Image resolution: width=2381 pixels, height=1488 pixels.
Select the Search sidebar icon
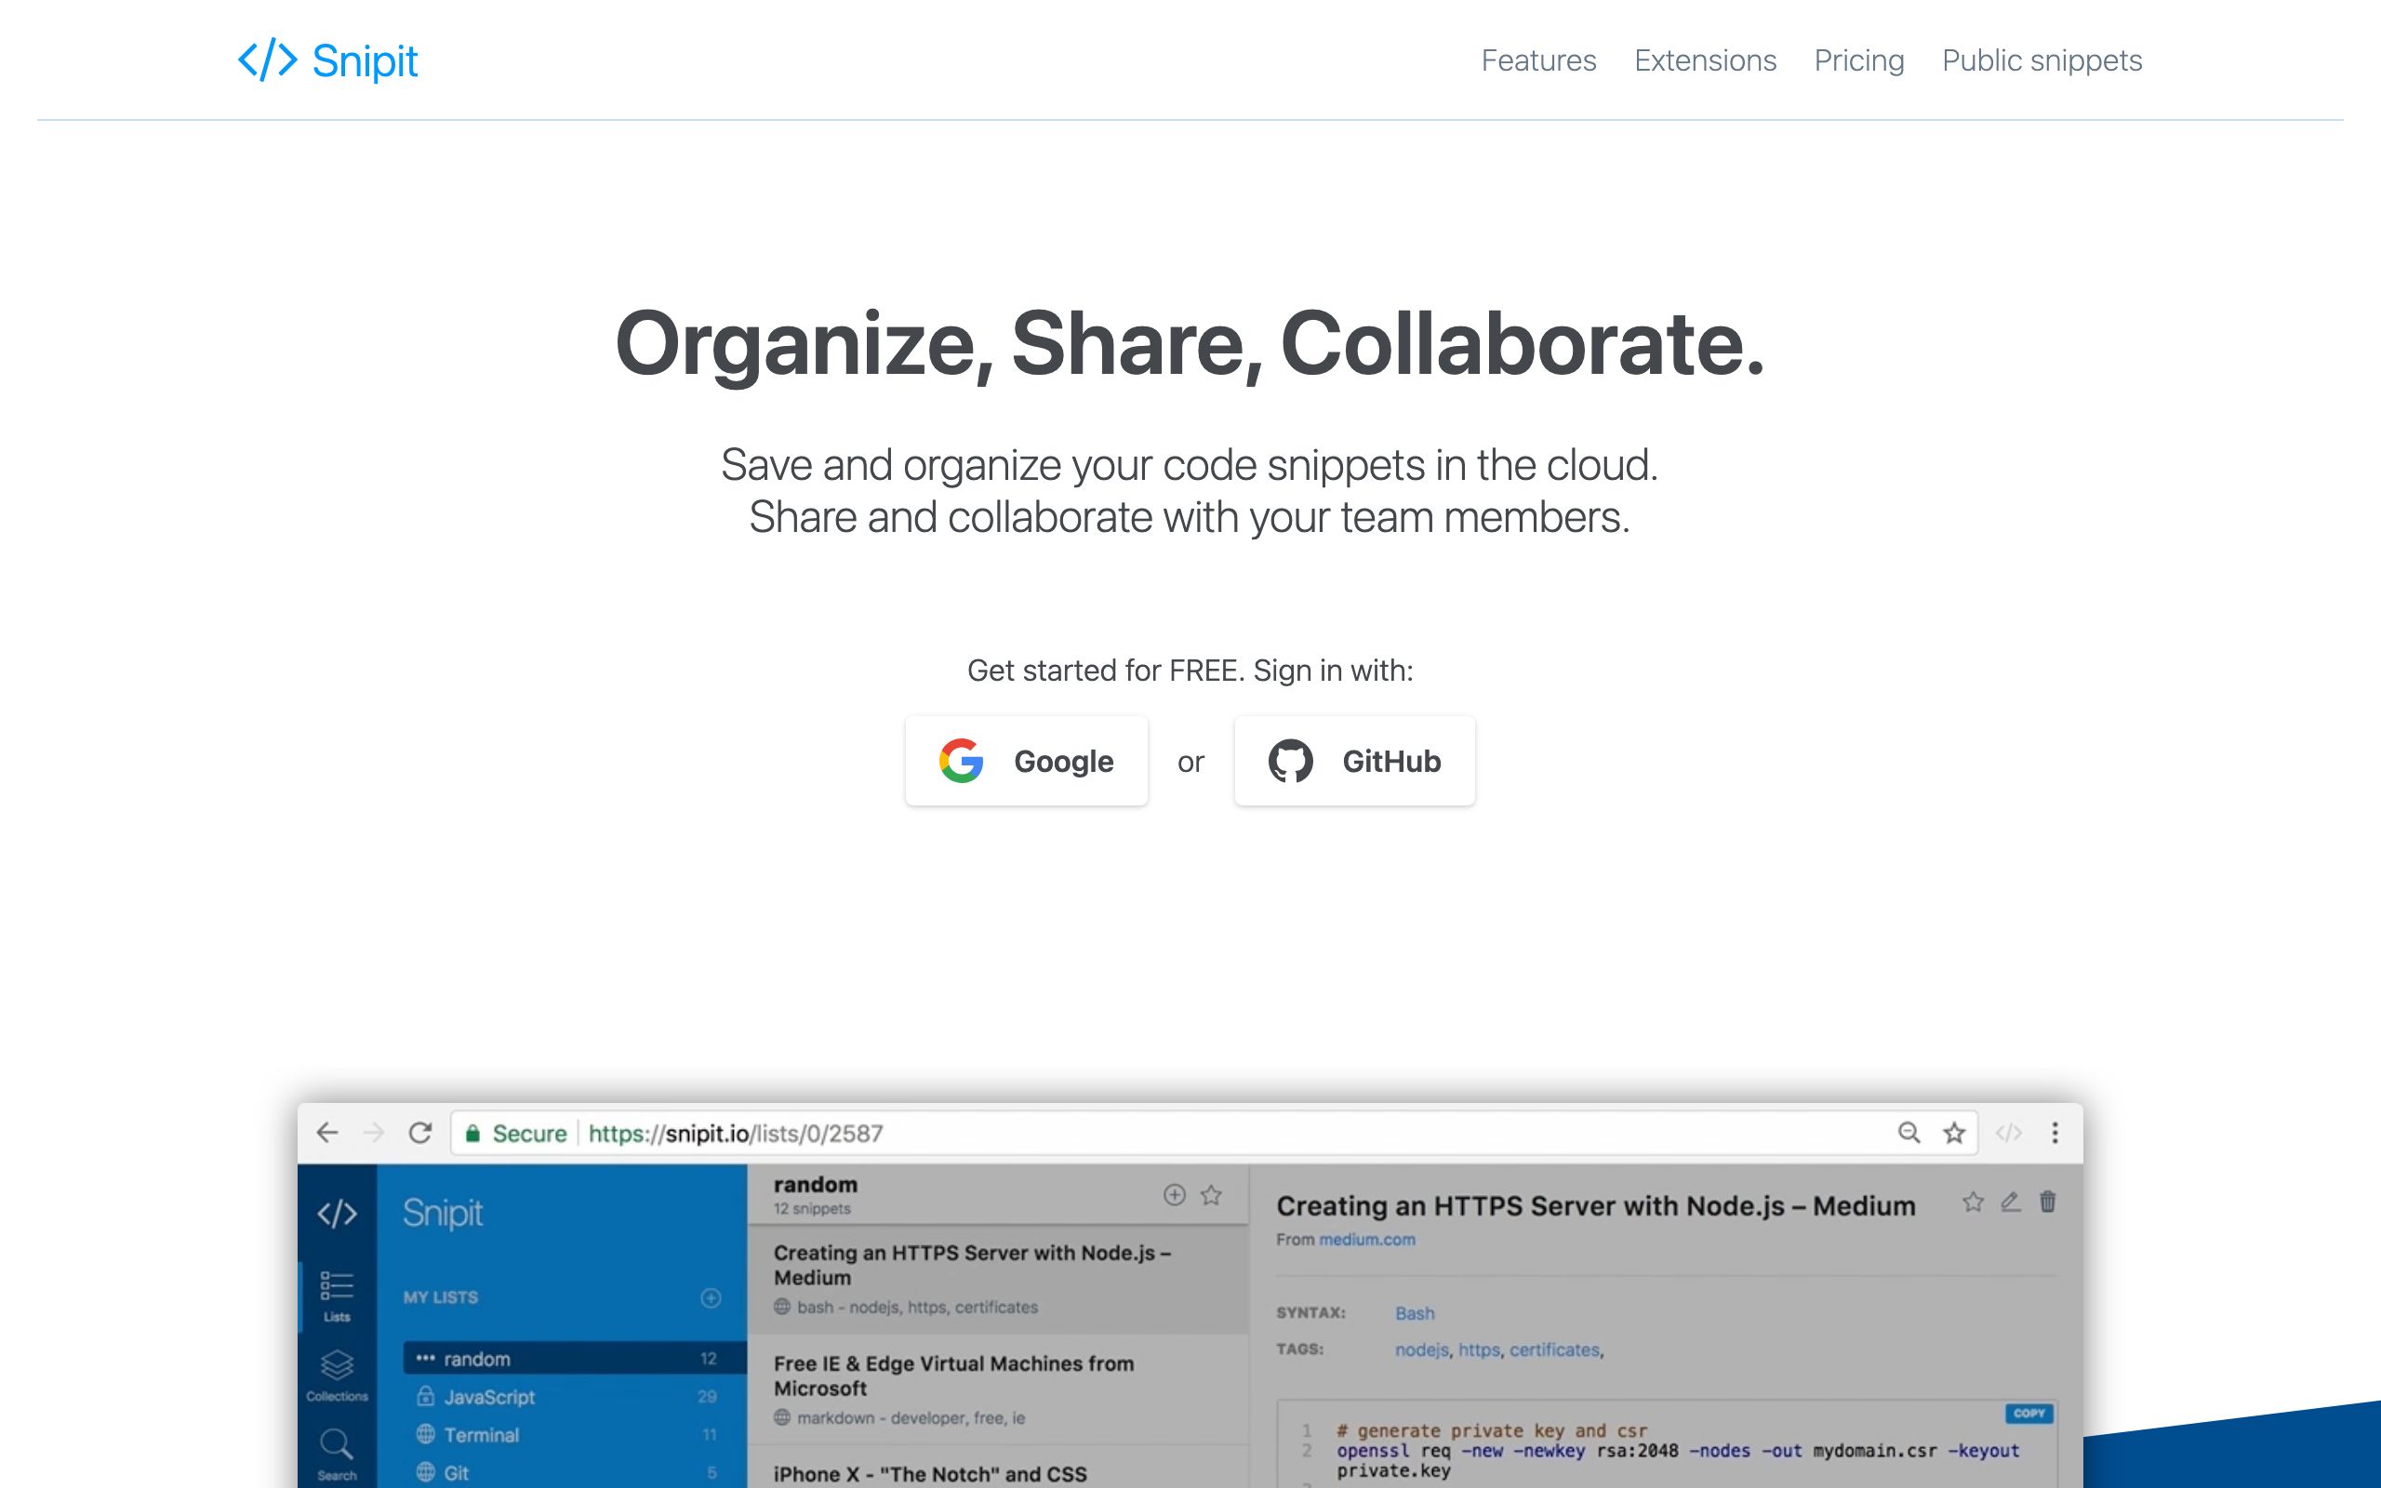click(337, 1455)
